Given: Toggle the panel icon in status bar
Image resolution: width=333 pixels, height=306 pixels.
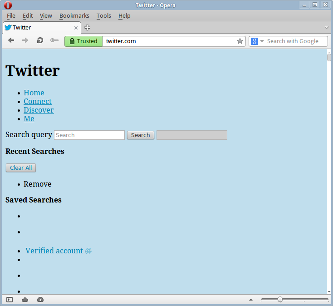Looking at the screenshot, I should (10, 300).
